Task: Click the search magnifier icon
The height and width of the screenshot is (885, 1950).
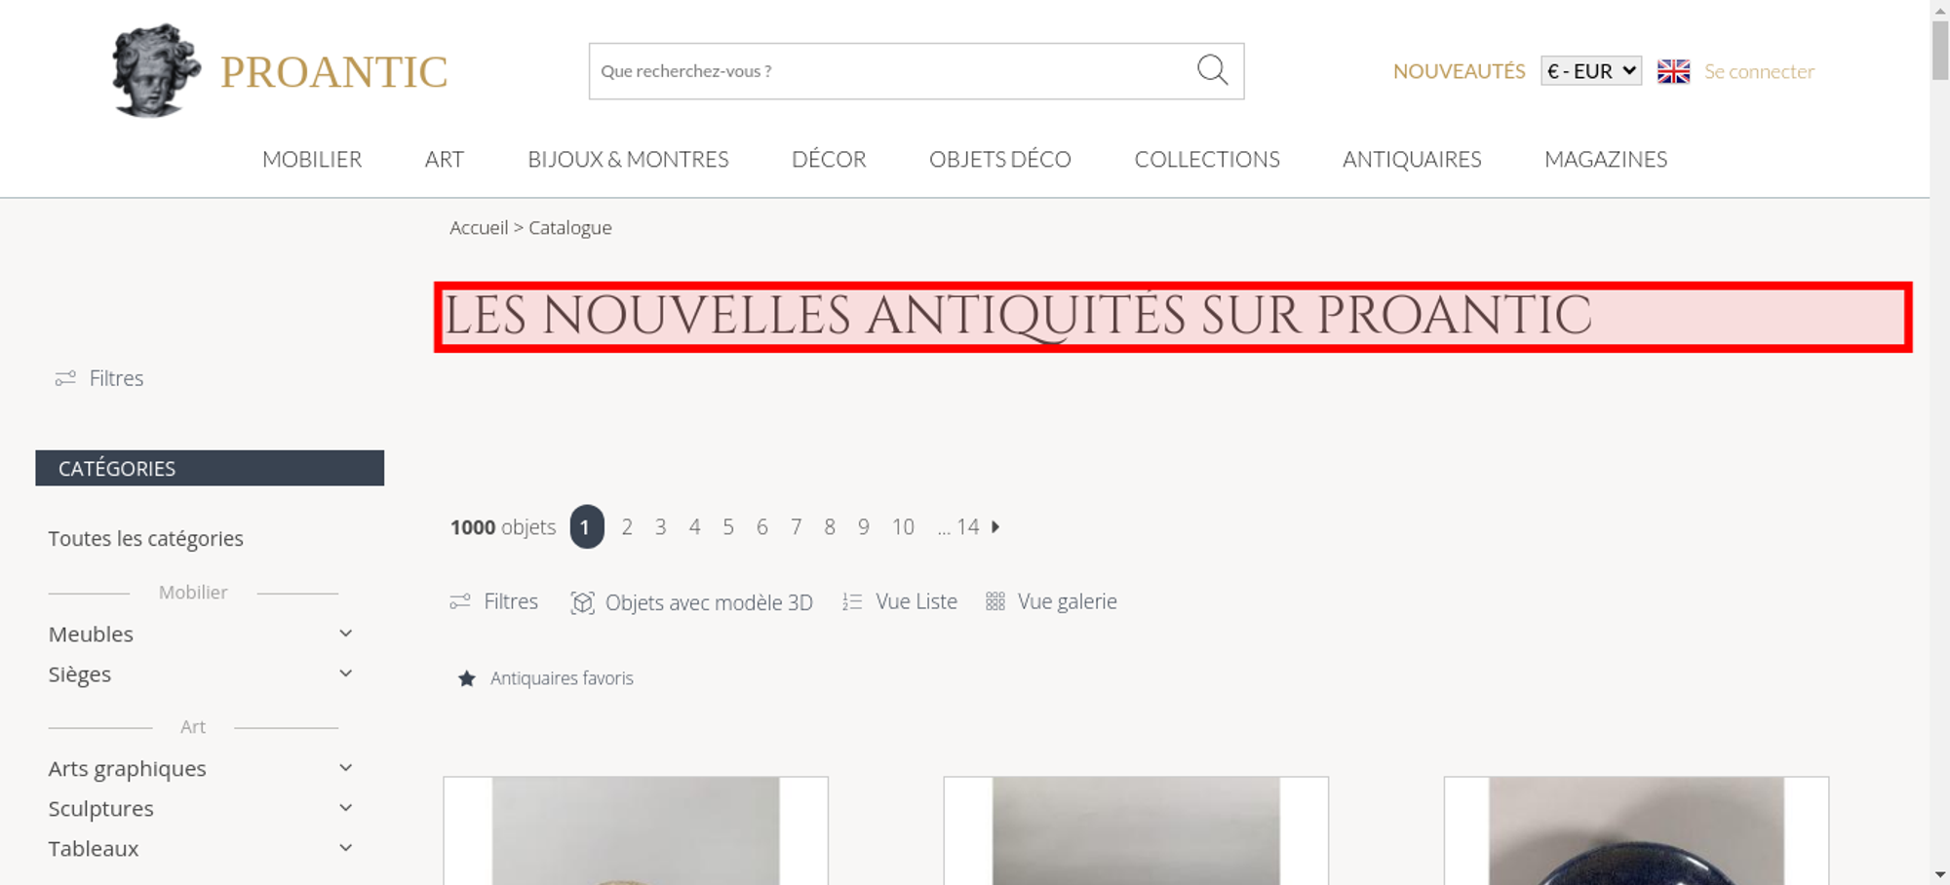Action: pos(1212,70)
